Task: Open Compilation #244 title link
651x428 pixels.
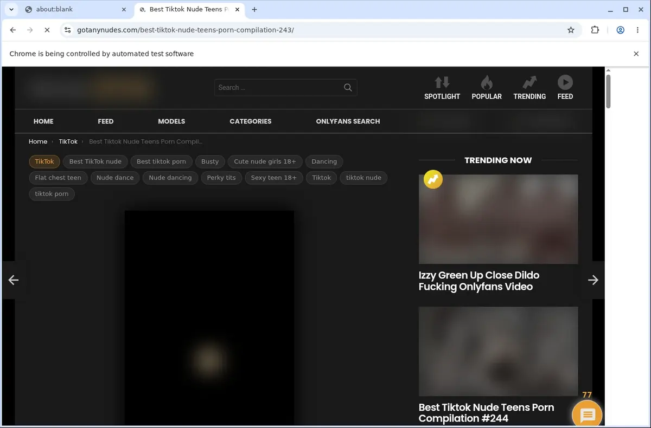Action: tap(486, 413)
